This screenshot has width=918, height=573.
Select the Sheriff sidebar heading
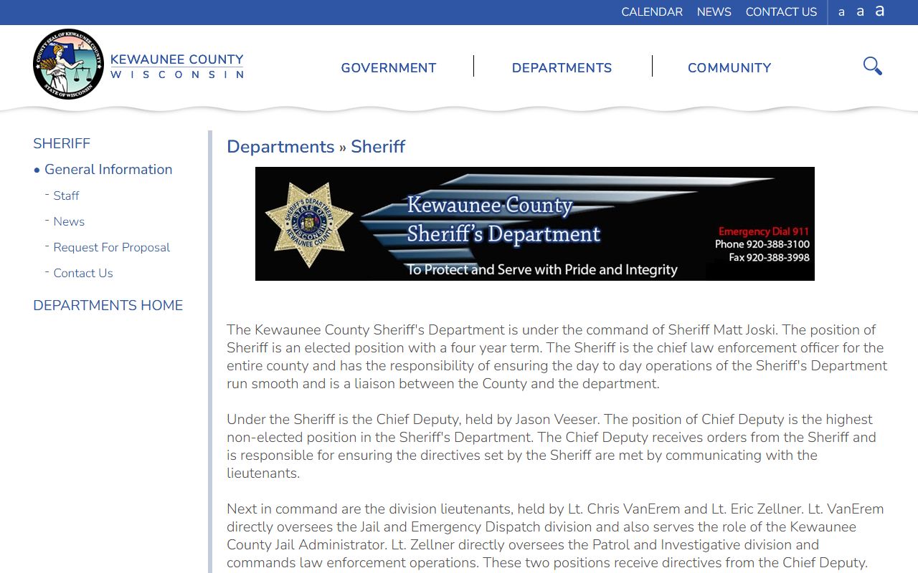[62, 143]
